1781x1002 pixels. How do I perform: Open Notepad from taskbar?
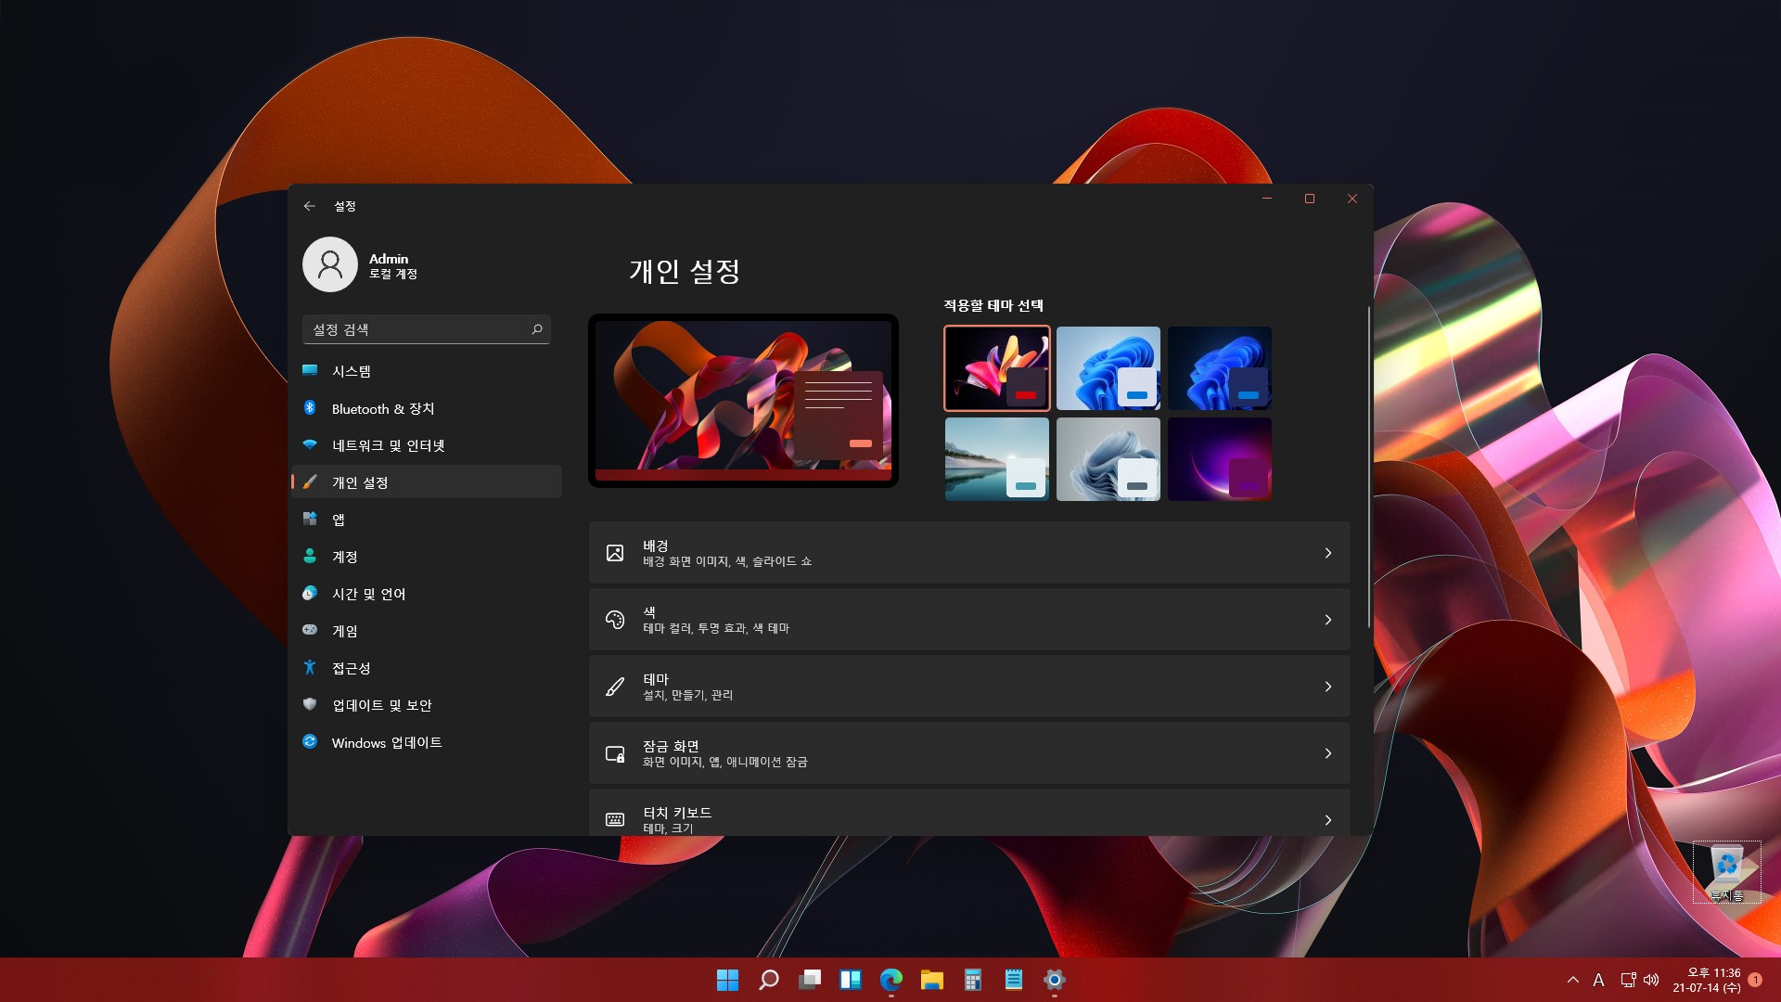point(1014,980)
